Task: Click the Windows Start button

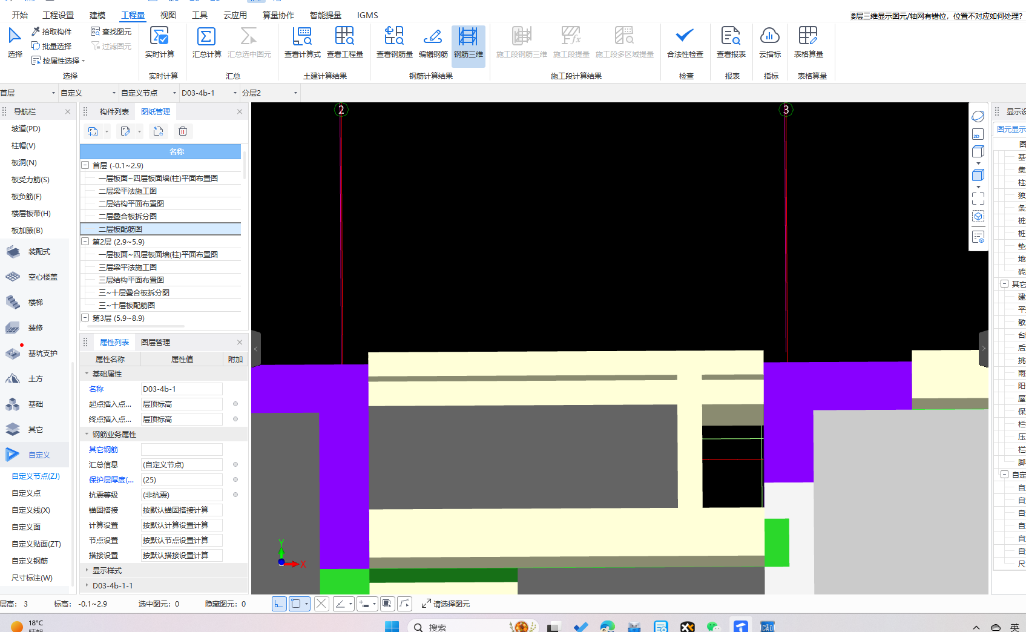Action: point(392,626)
